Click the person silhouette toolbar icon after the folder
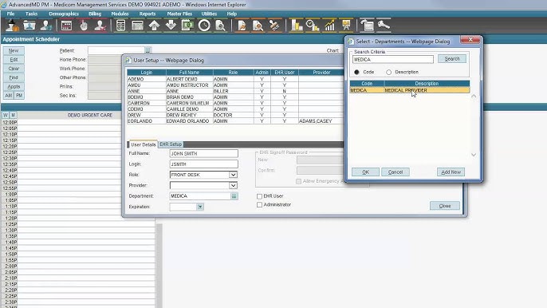This screenshot has width=547, height=308. click(x=46, y=26)
